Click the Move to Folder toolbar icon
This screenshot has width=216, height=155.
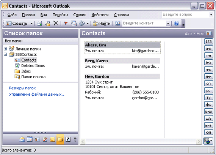(x=48, y=23)
